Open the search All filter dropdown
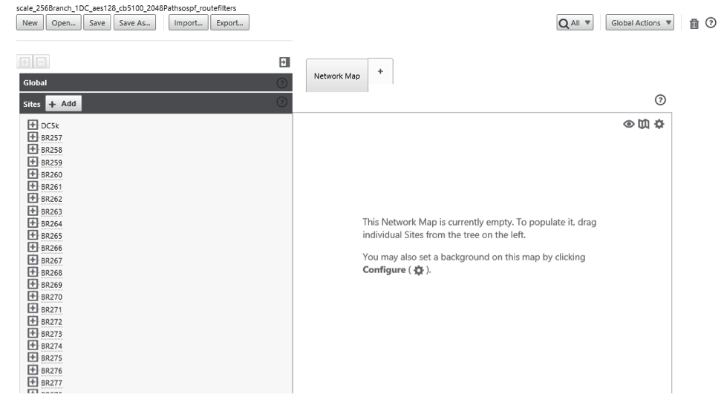This screenshot has width=724, height=394. click(x=575, y=22)
